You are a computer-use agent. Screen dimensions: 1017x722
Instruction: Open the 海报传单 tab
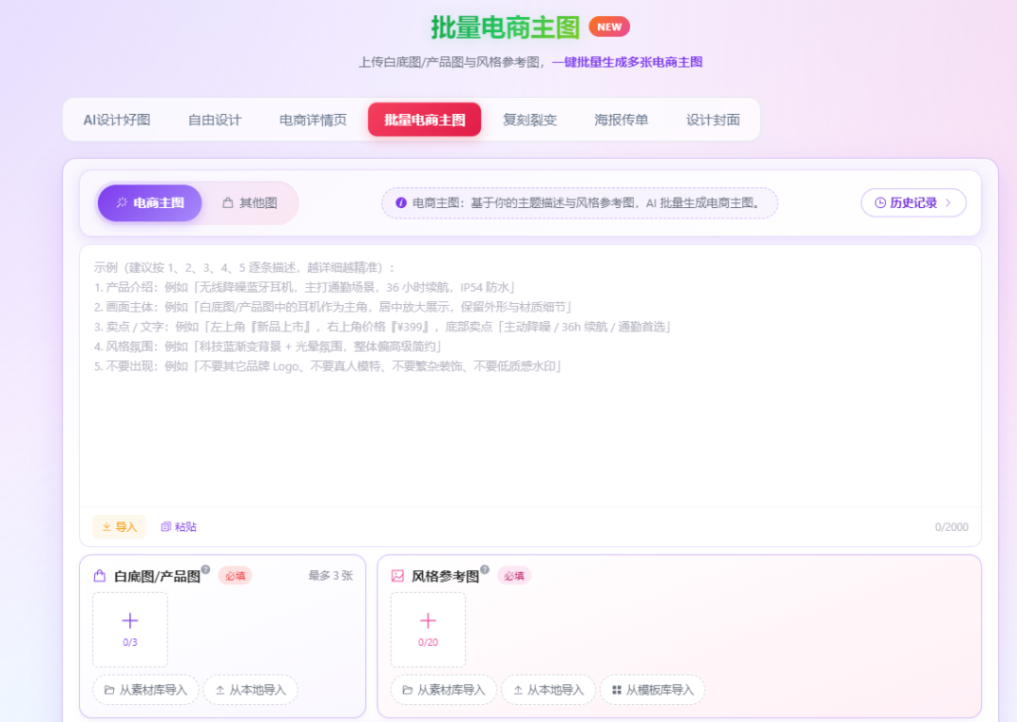[x=621, y=120]
